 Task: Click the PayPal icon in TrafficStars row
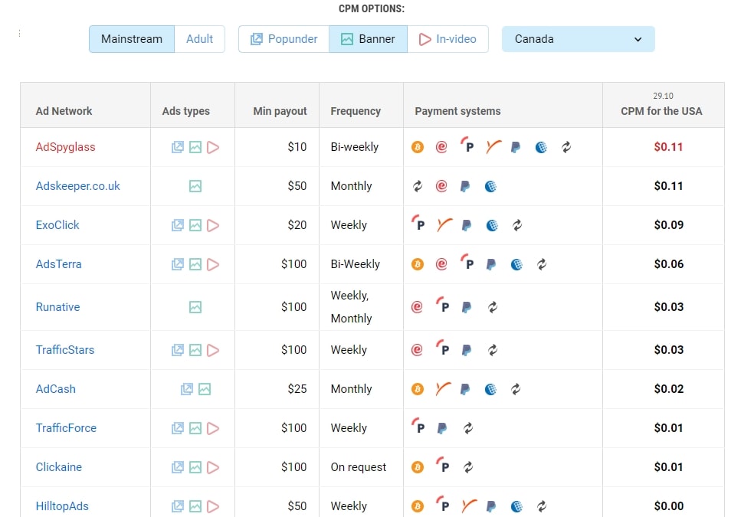pyautogui.click(x=466, y=351)
